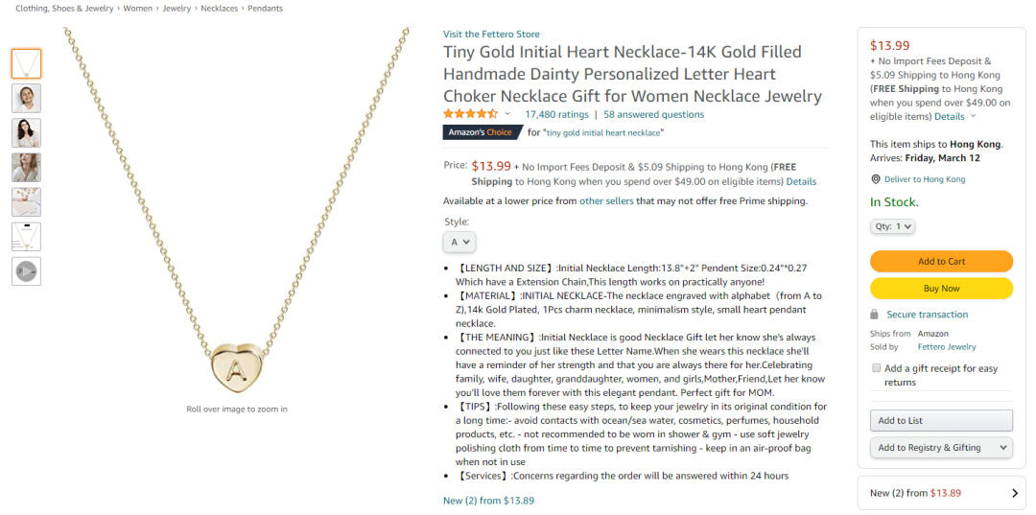The image size is (1036, 515).
Task: Click the Amazon's Choice badge
Action: (483, 132)
